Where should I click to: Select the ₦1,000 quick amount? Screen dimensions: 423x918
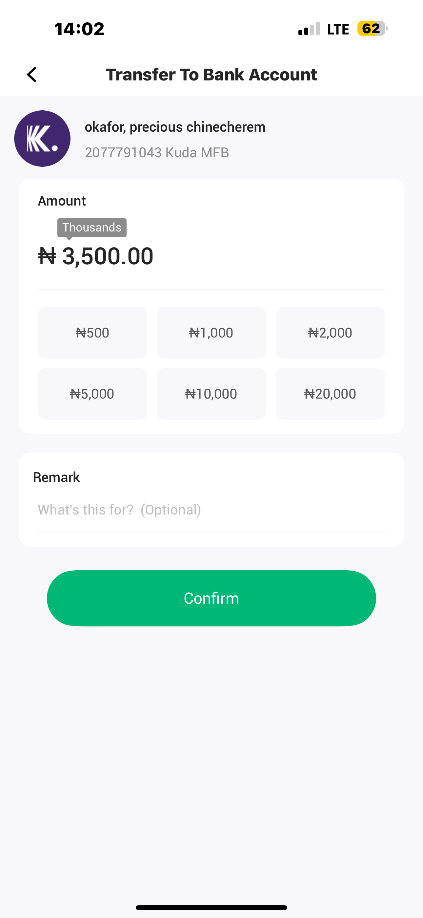point(211,333)
